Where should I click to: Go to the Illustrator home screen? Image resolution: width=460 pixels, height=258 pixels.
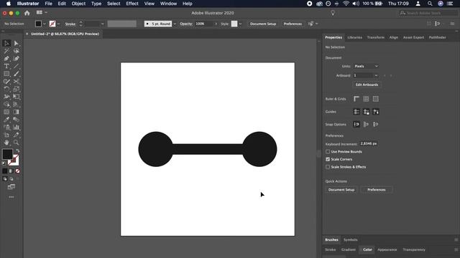[x=27, y=13]
